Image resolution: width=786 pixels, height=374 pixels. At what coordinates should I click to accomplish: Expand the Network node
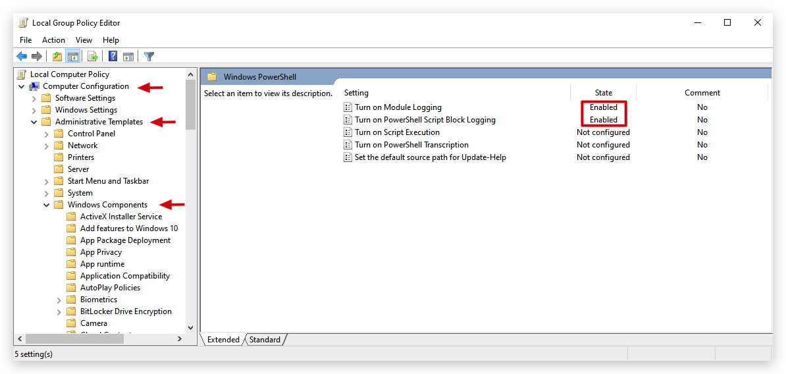(46, 146)
